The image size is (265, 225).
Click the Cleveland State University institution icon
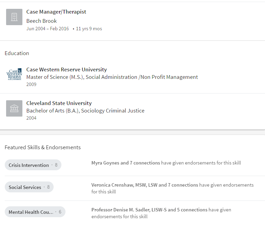pos(14,108)
